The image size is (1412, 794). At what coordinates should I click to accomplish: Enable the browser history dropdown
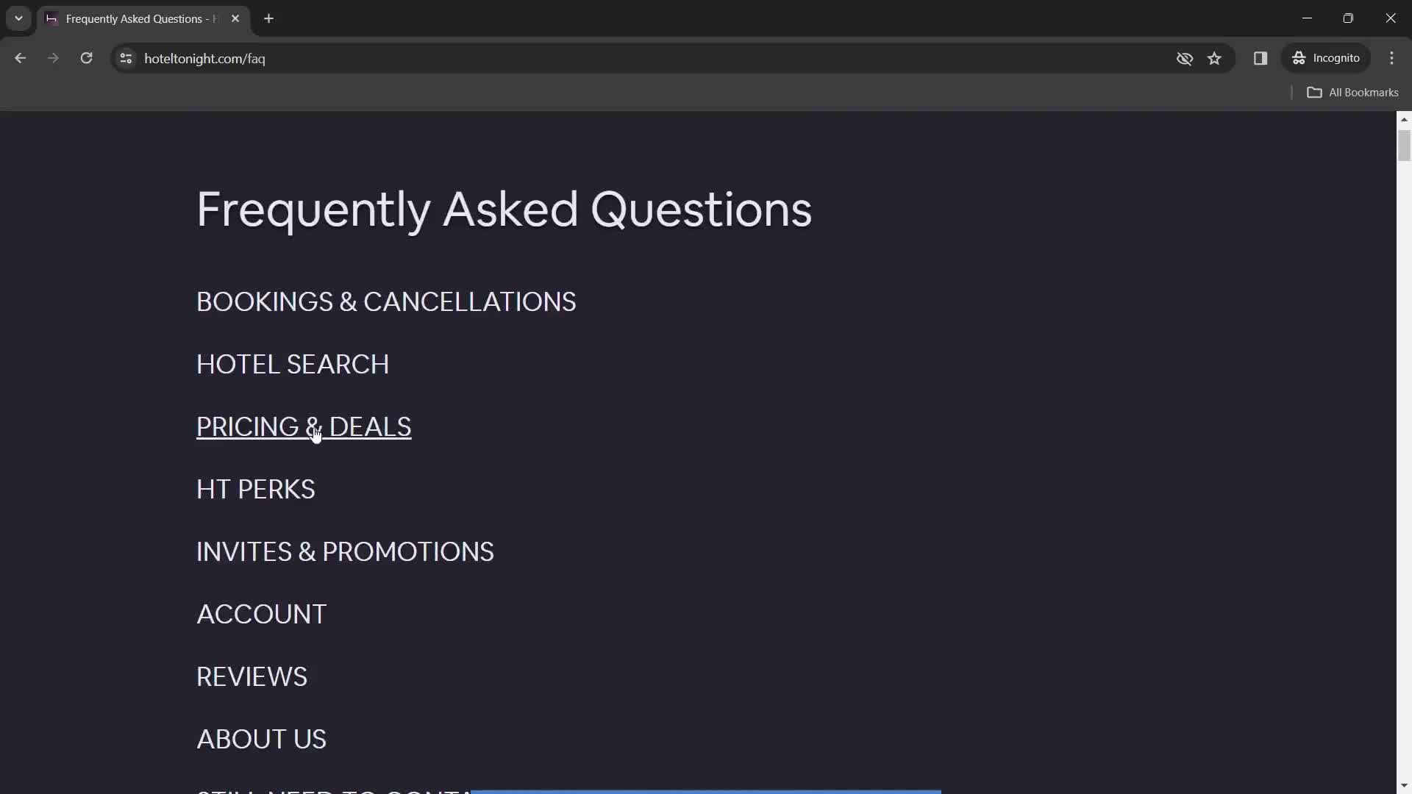tap(18, 18)
